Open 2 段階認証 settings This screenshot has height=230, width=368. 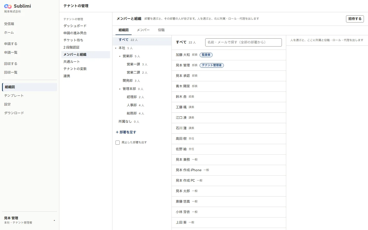pos(86,47)
